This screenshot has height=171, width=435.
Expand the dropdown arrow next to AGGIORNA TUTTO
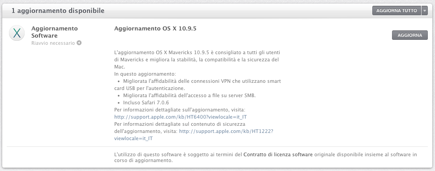point(424,11)
